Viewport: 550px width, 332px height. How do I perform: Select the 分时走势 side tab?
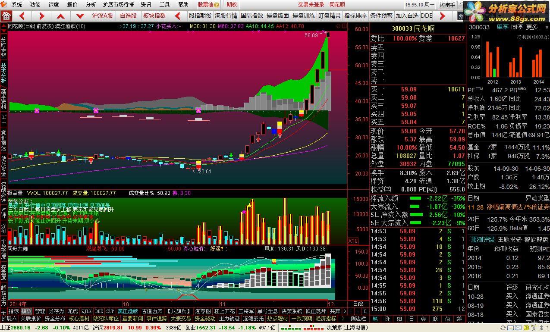pyautogui.click(x=3, y=47)
